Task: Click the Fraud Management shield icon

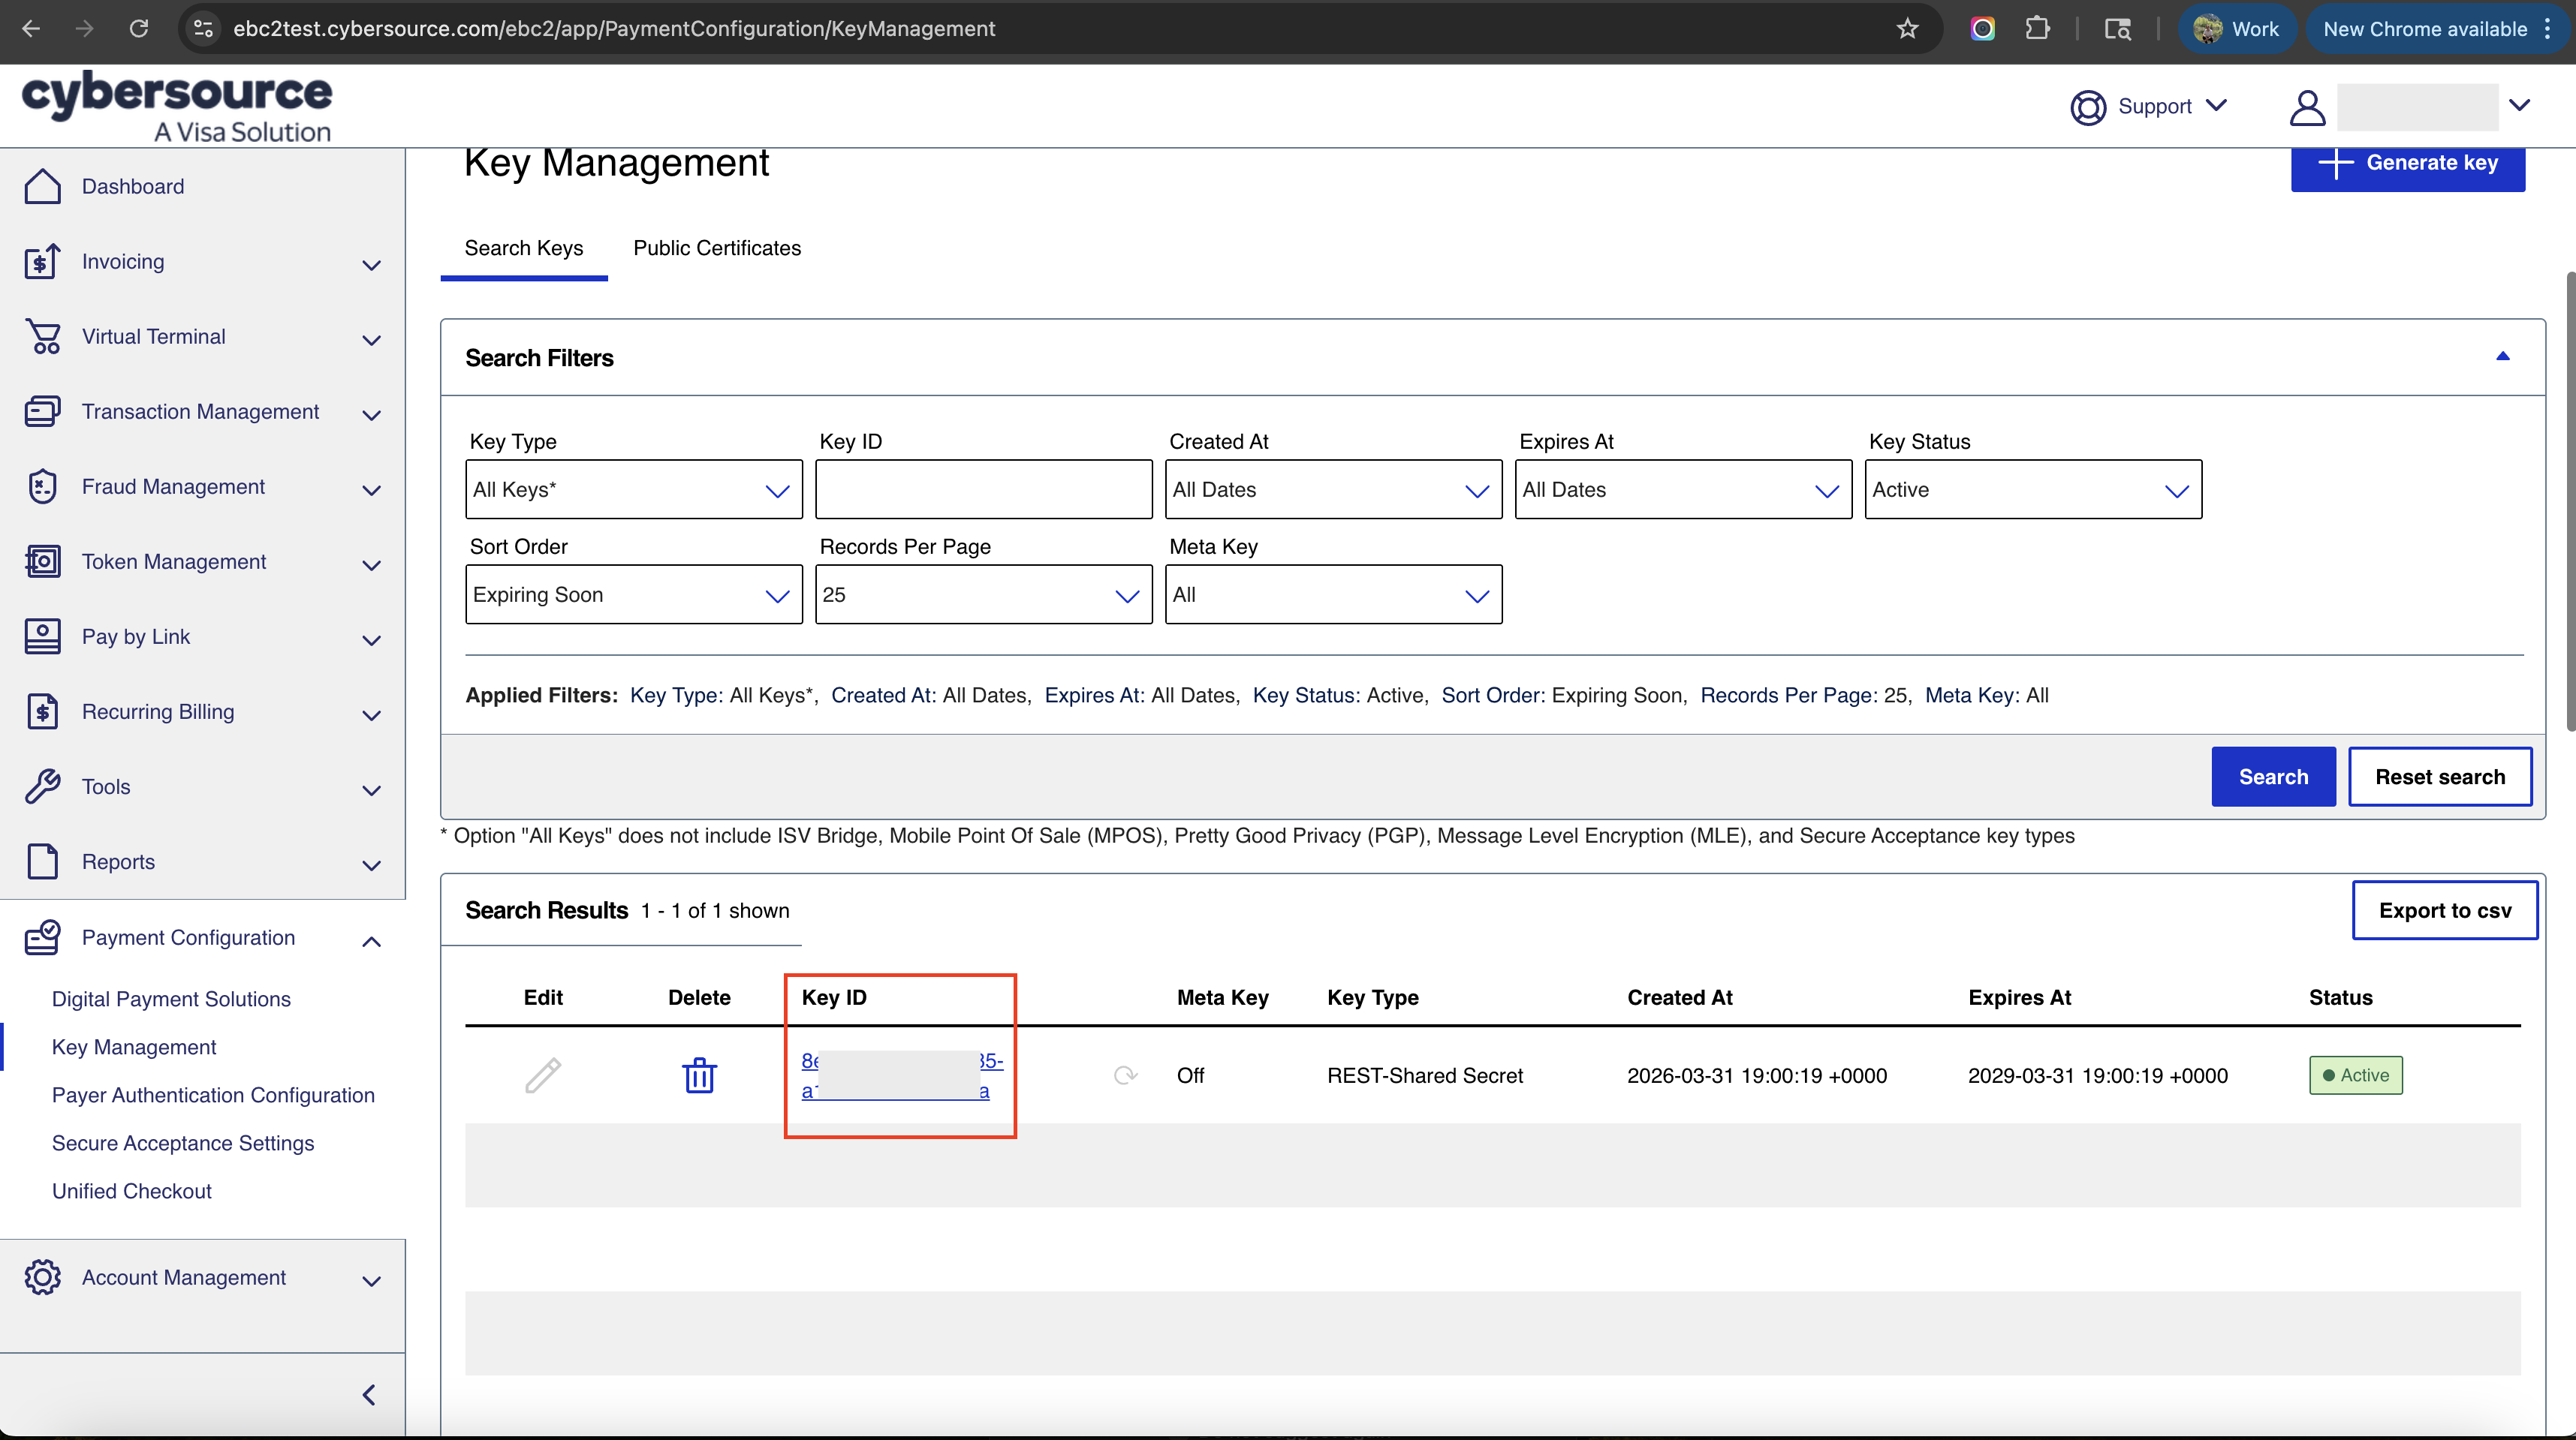Action: [42, 487]
